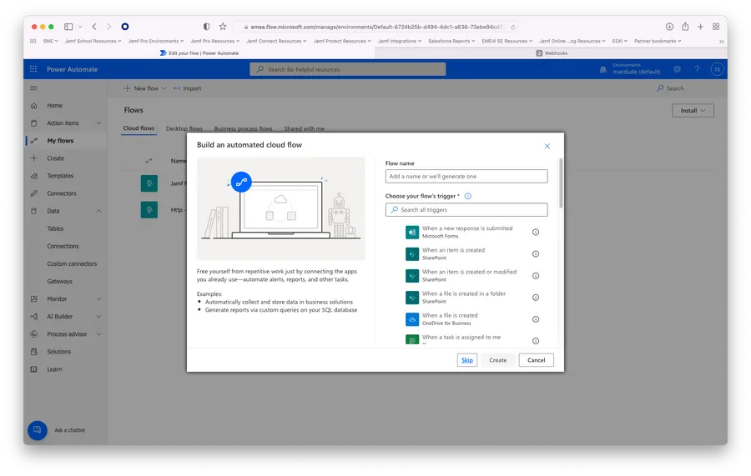Screen dimensions: 751x476
Task: Collapse the Data section chevron
Action: pyautogui.click(x=98, y=211)
